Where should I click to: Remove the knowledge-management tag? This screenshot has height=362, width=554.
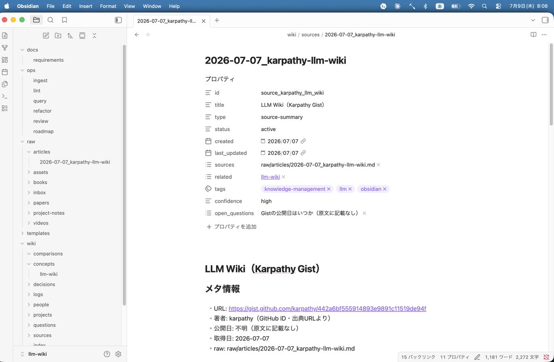pyautogui.click(x=329, y=189)
